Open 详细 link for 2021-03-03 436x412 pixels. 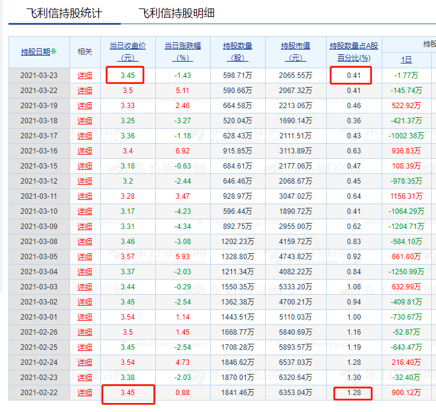[x=85, y=287]
